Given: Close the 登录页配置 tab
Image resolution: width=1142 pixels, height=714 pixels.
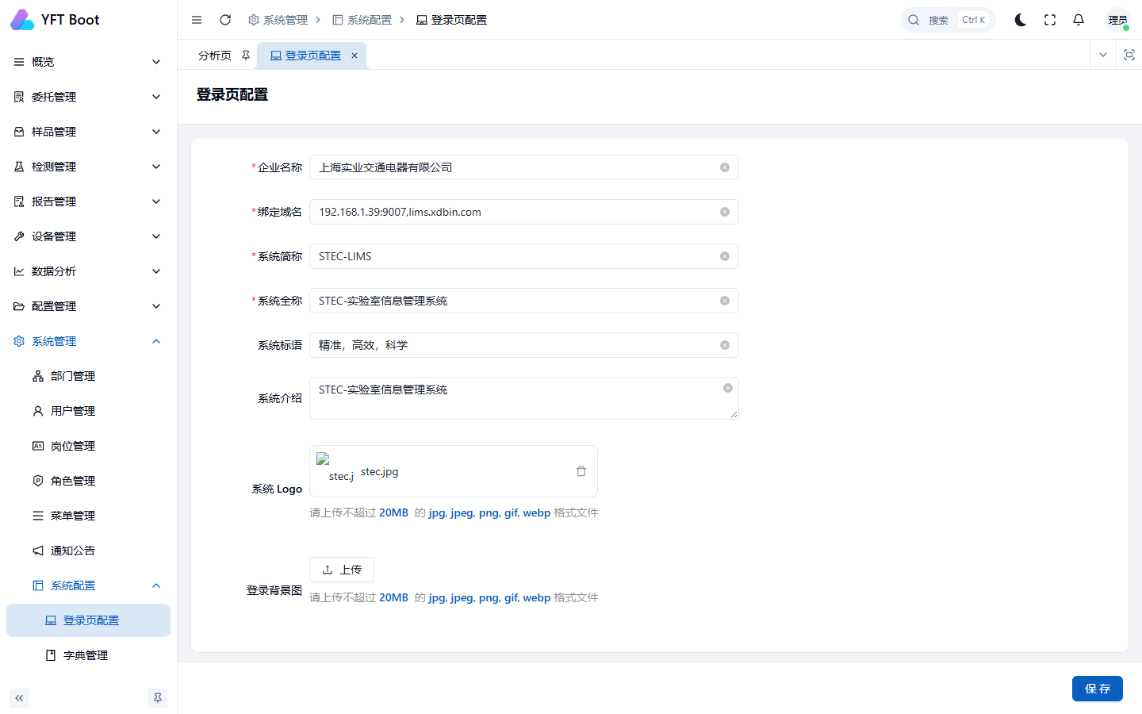Looking at the screenshot, I should click(354, 56).
